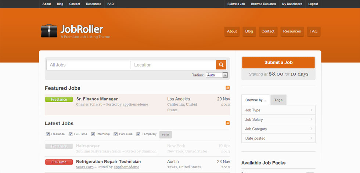Image resolution: width=360 pixels, height=173 pixels.
Task: Click the red Full-Time badge on Refrigeration Repair Technician
Action: 59,162
